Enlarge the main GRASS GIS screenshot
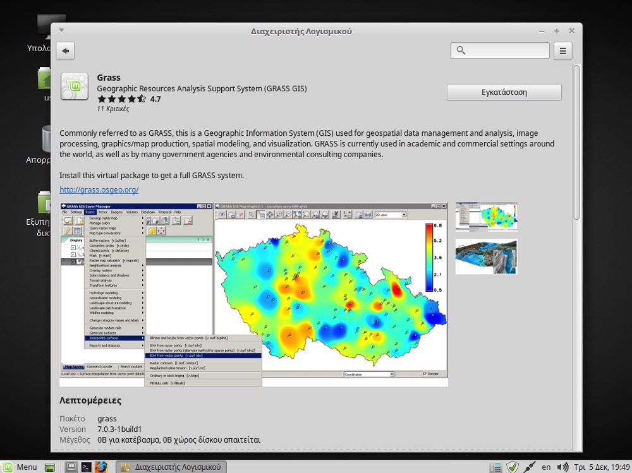 point(254,294)
